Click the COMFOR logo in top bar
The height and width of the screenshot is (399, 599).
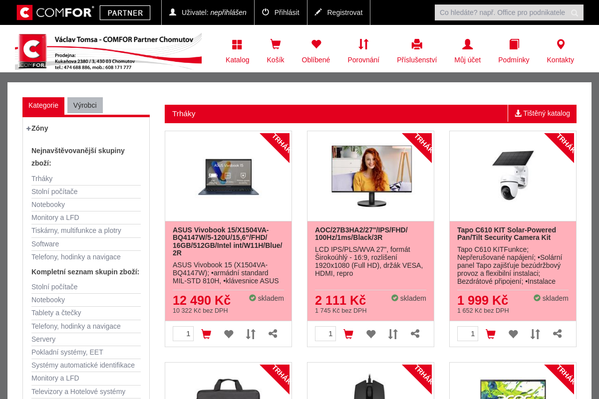coord(55,12)
